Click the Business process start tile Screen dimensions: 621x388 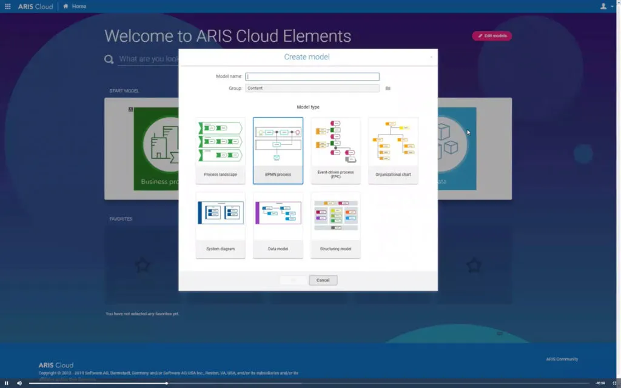[156, 149]
